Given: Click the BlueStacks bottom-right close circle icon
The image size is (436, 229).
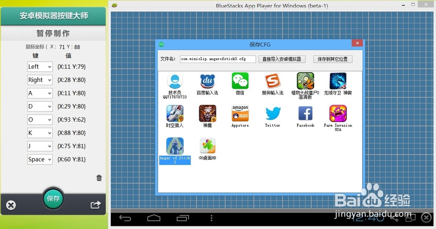Looking at the screenshot, I should (x=426, y=218).
